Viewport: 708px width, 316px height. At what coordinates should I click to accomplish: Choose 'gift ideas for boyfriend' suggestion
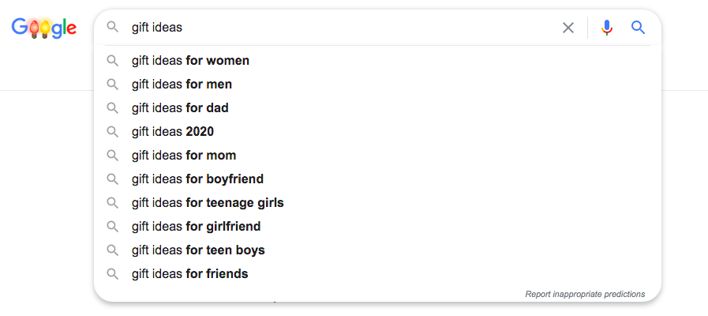point(197,179)
